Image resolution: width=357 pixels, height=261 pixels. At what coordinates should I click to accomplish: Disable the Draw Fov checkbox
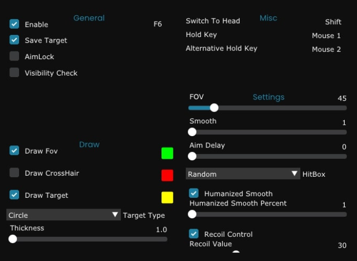[14, 151]
